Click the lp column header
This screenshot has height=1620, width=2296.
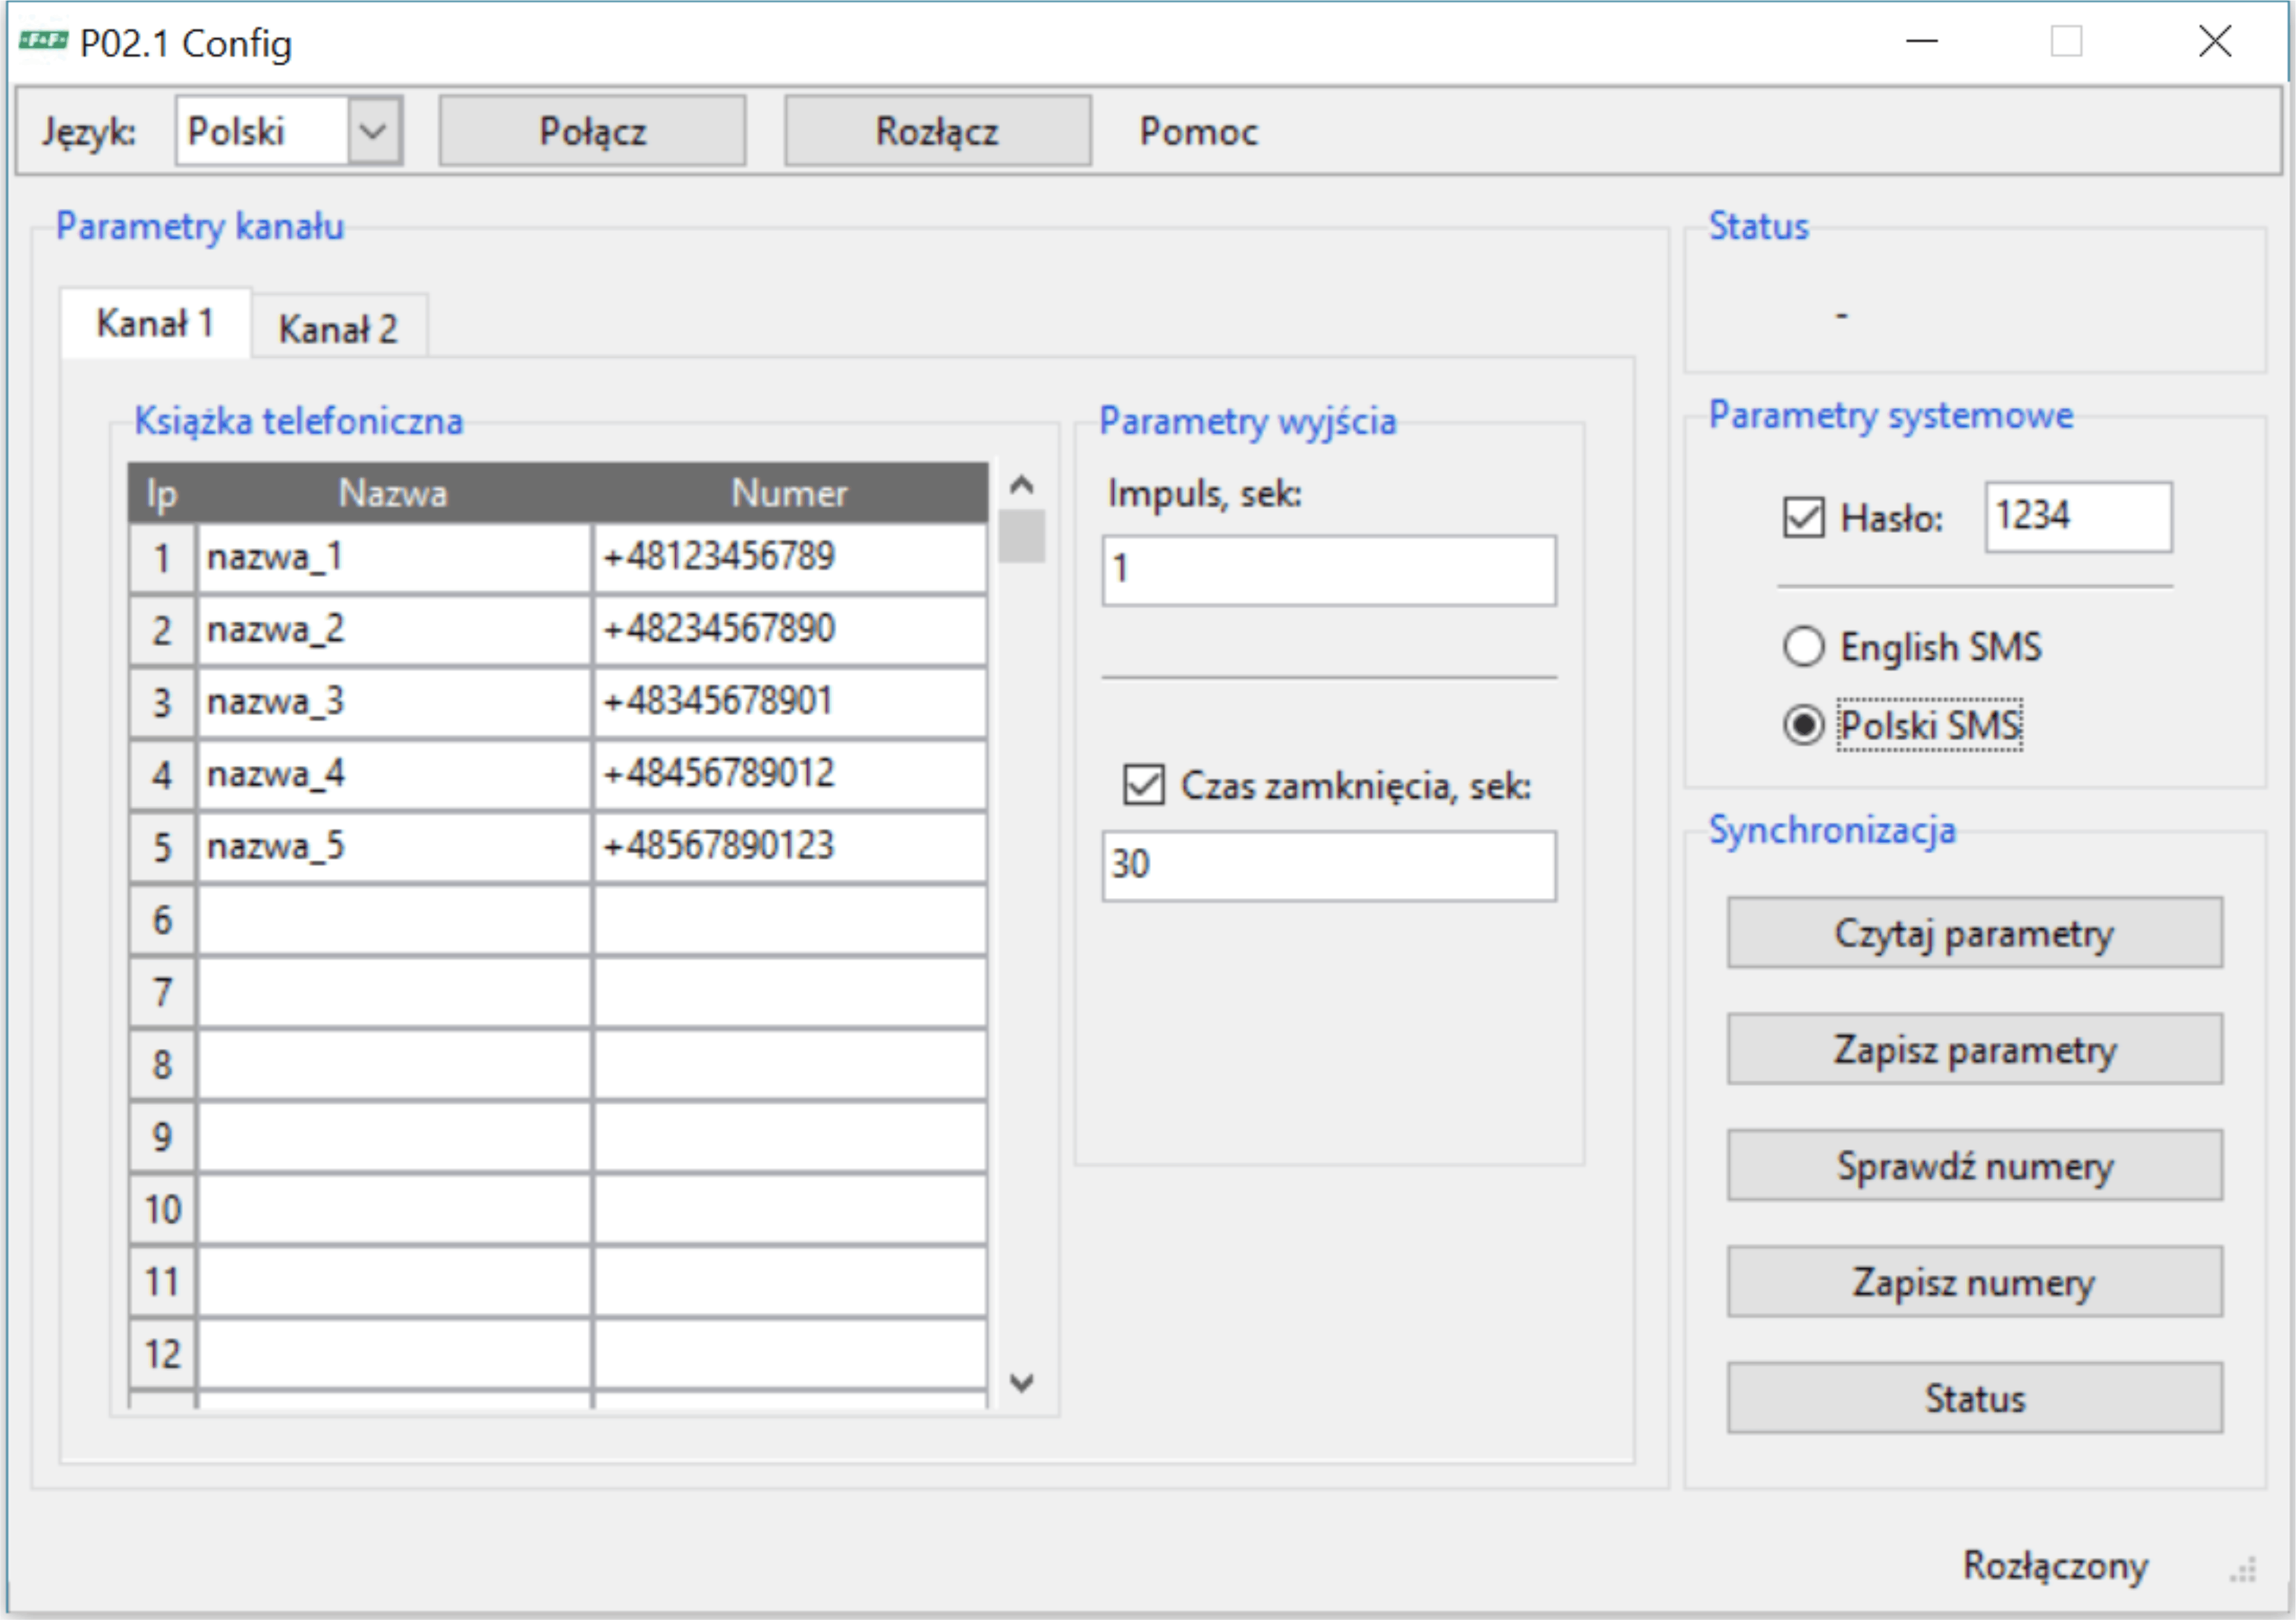pyautogui.click(x=162, y=492)
